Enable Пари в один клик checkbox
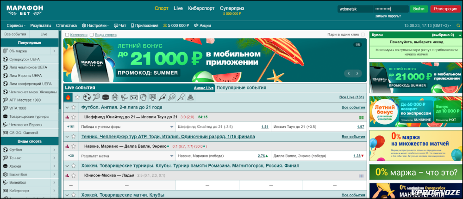Screen dimensions: 463x199 point(363,35)
